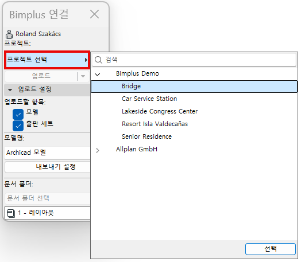Open the 업로드 button dropdown arrow
This screenshot has height=262, width=301.
tap(83, 76)
